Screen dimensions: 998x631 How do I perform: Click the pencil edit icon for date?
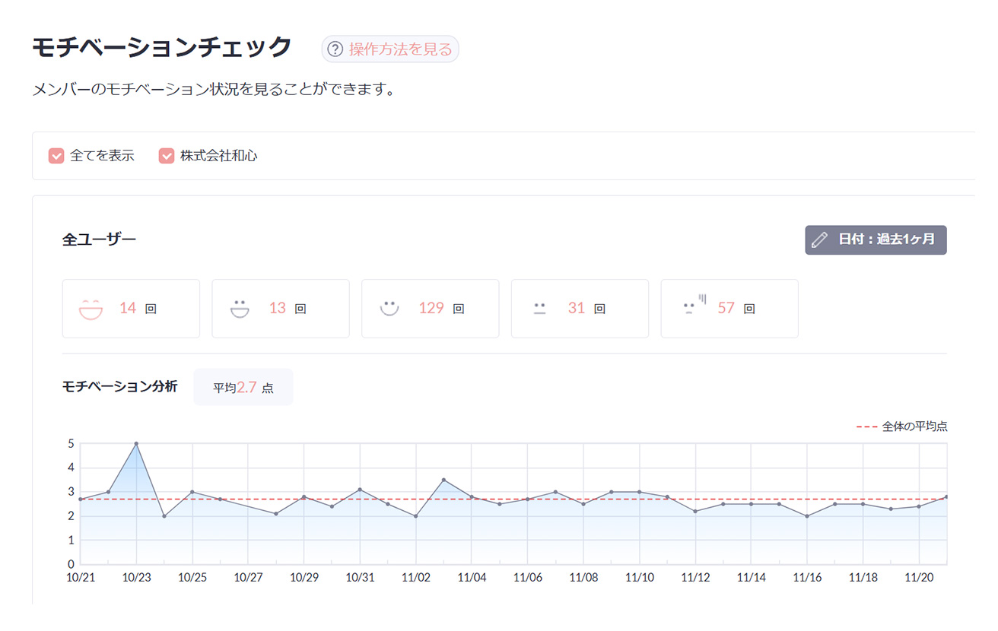coord(819,239)
